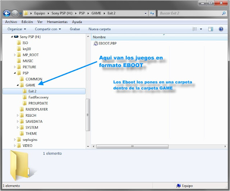
Task: Collapse the PSP folder node
Action: pyautogui.click(x=15, y=73)
